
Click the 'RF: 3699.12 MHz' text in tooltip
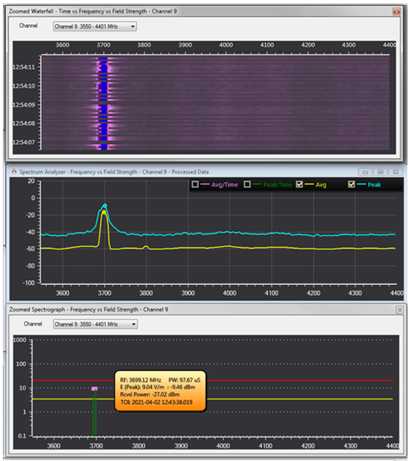click(x=141, y=380)
